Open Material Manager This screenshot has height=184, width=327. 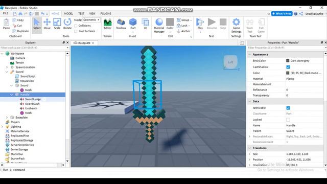click(x=159, y=26)
